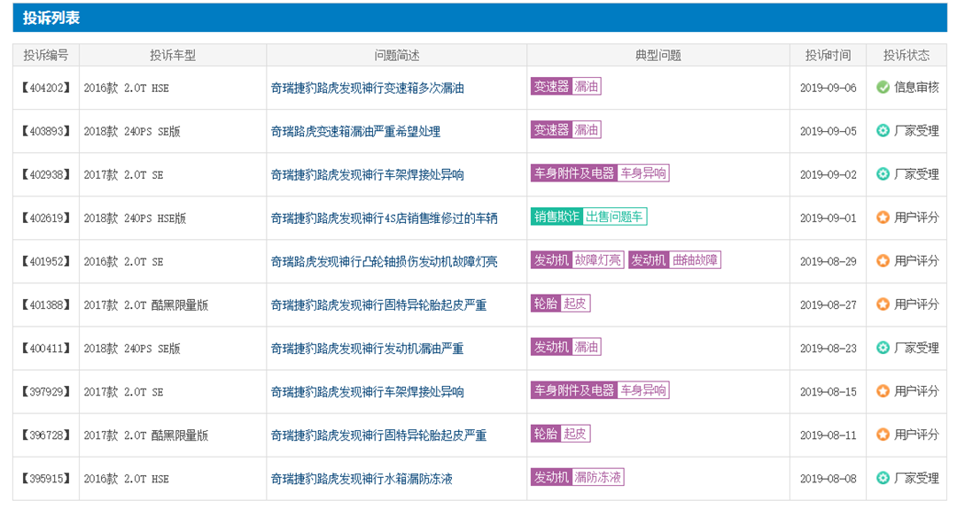
Task: Click the 投诉状态 column header
Action: (906, 55)
